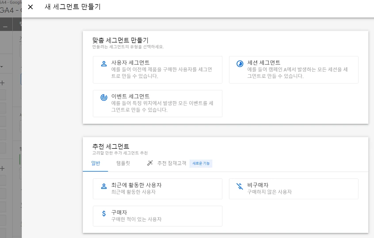The width and height of the screenshot is (374, 238).
Task: Close the new segment dialog
Action: 31,7
